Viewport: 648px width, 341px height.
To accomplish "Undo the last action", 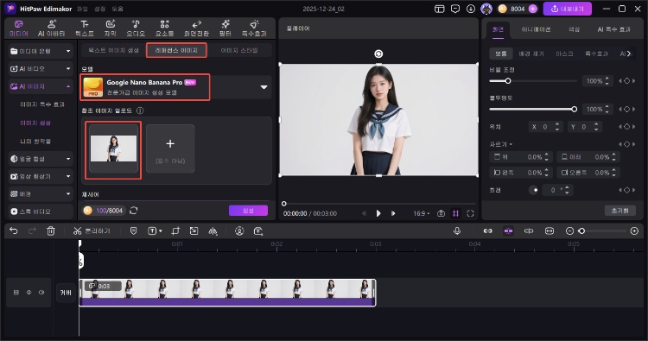I will (x=14, y=230).
